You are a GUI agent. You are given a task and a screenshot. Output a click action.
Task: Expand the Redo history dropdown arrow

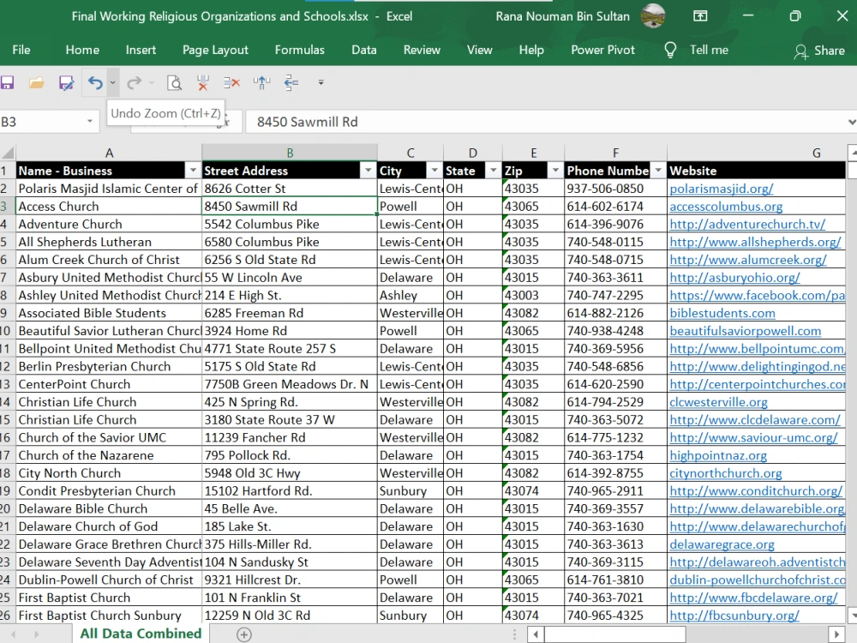152,82
